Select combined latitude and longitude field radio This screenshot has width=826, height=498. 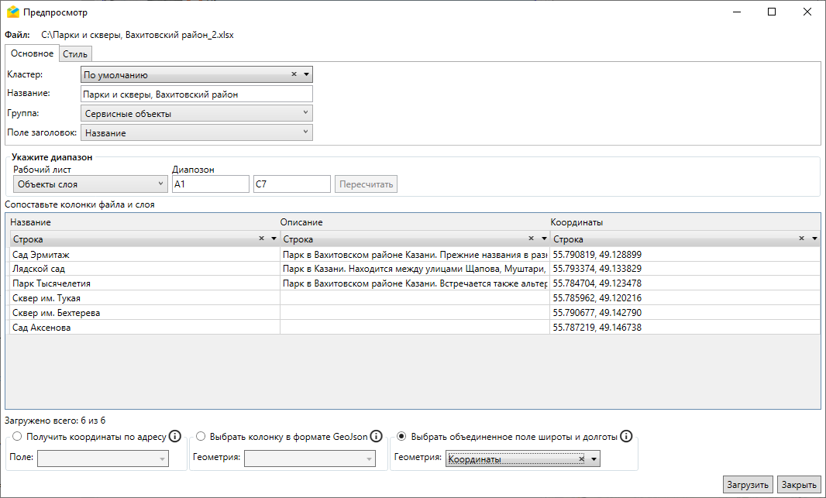point(401,437)
